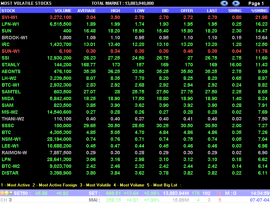Select the LPN-W1 stock symbol
Viewport: 270px width, 203px height.
point(10,24)
